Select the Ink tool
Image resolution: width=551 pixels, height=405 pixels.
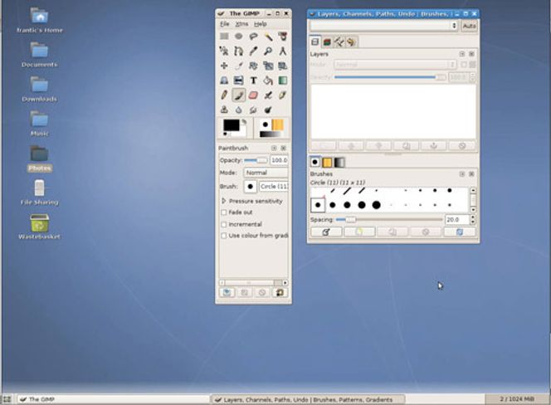tap(282, 95)
